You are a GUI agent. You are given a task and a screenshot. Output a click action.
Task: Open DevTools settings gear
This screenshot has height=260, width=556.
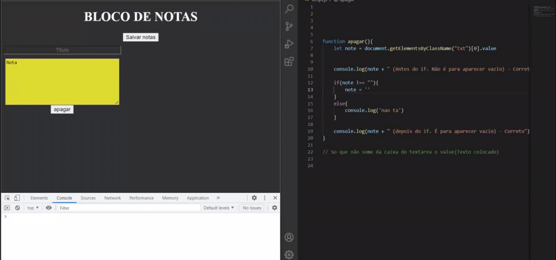click(254, 198)
